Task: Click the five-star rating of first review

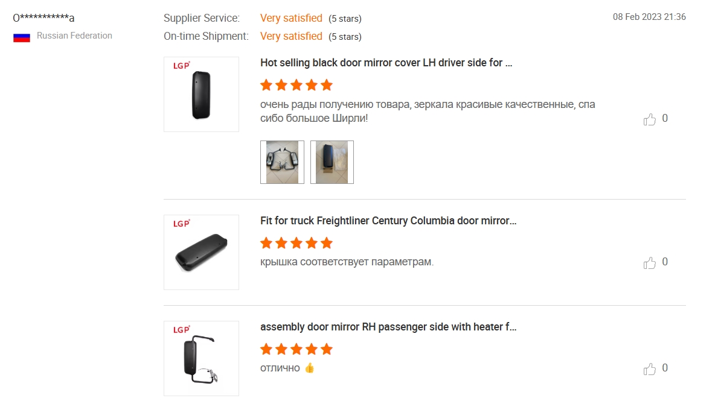Action: click(296, 85)
